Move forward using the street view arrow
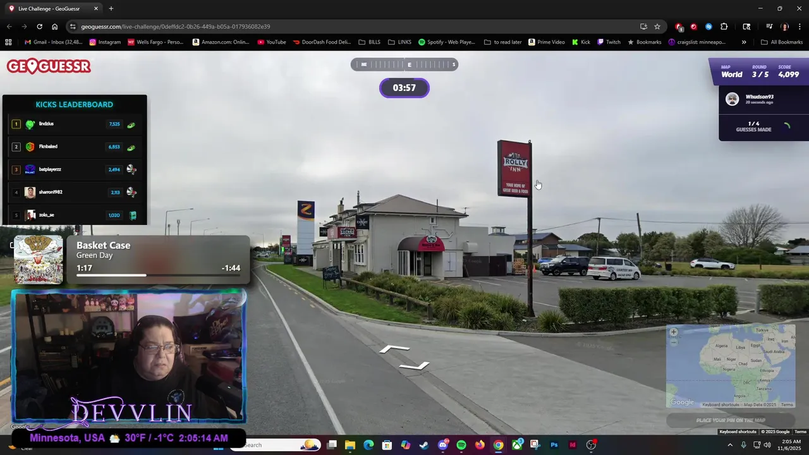Screen dimensions: 809x455 click(394, 349)
